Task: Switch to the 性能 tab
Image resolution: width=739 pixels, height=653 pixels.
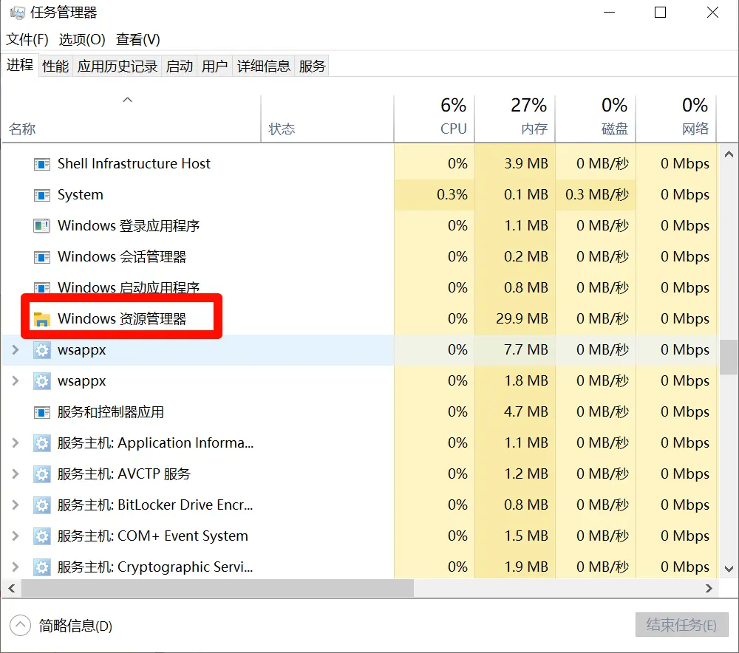Action: coord(55,66)
